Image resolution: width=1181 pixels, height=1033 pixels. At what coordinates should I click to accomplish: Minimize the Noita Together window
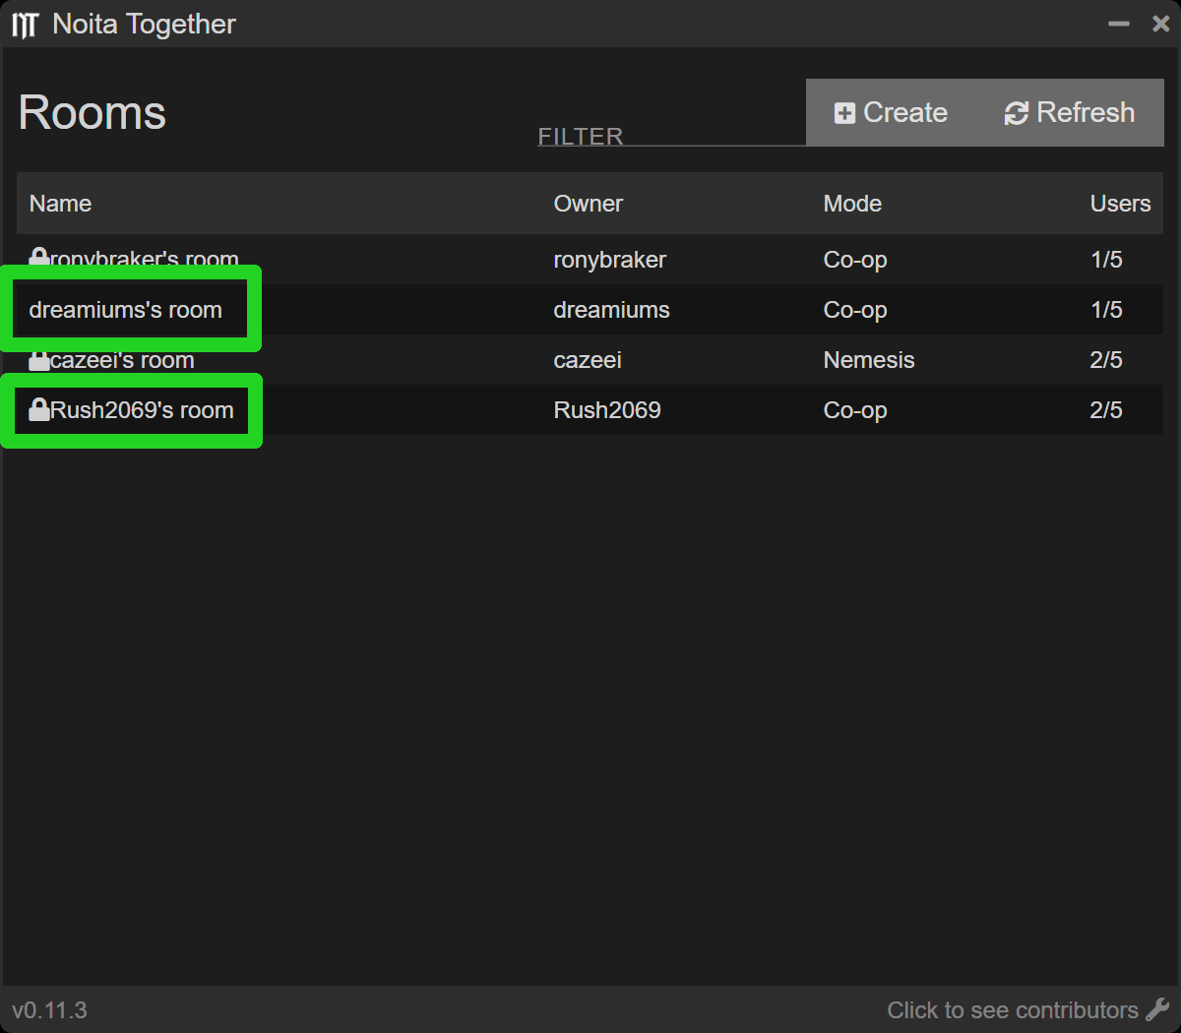tap(1118, 25)
